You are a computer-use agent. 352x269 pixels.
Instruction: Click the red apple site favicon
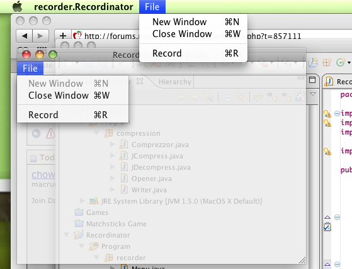point(77,35)
